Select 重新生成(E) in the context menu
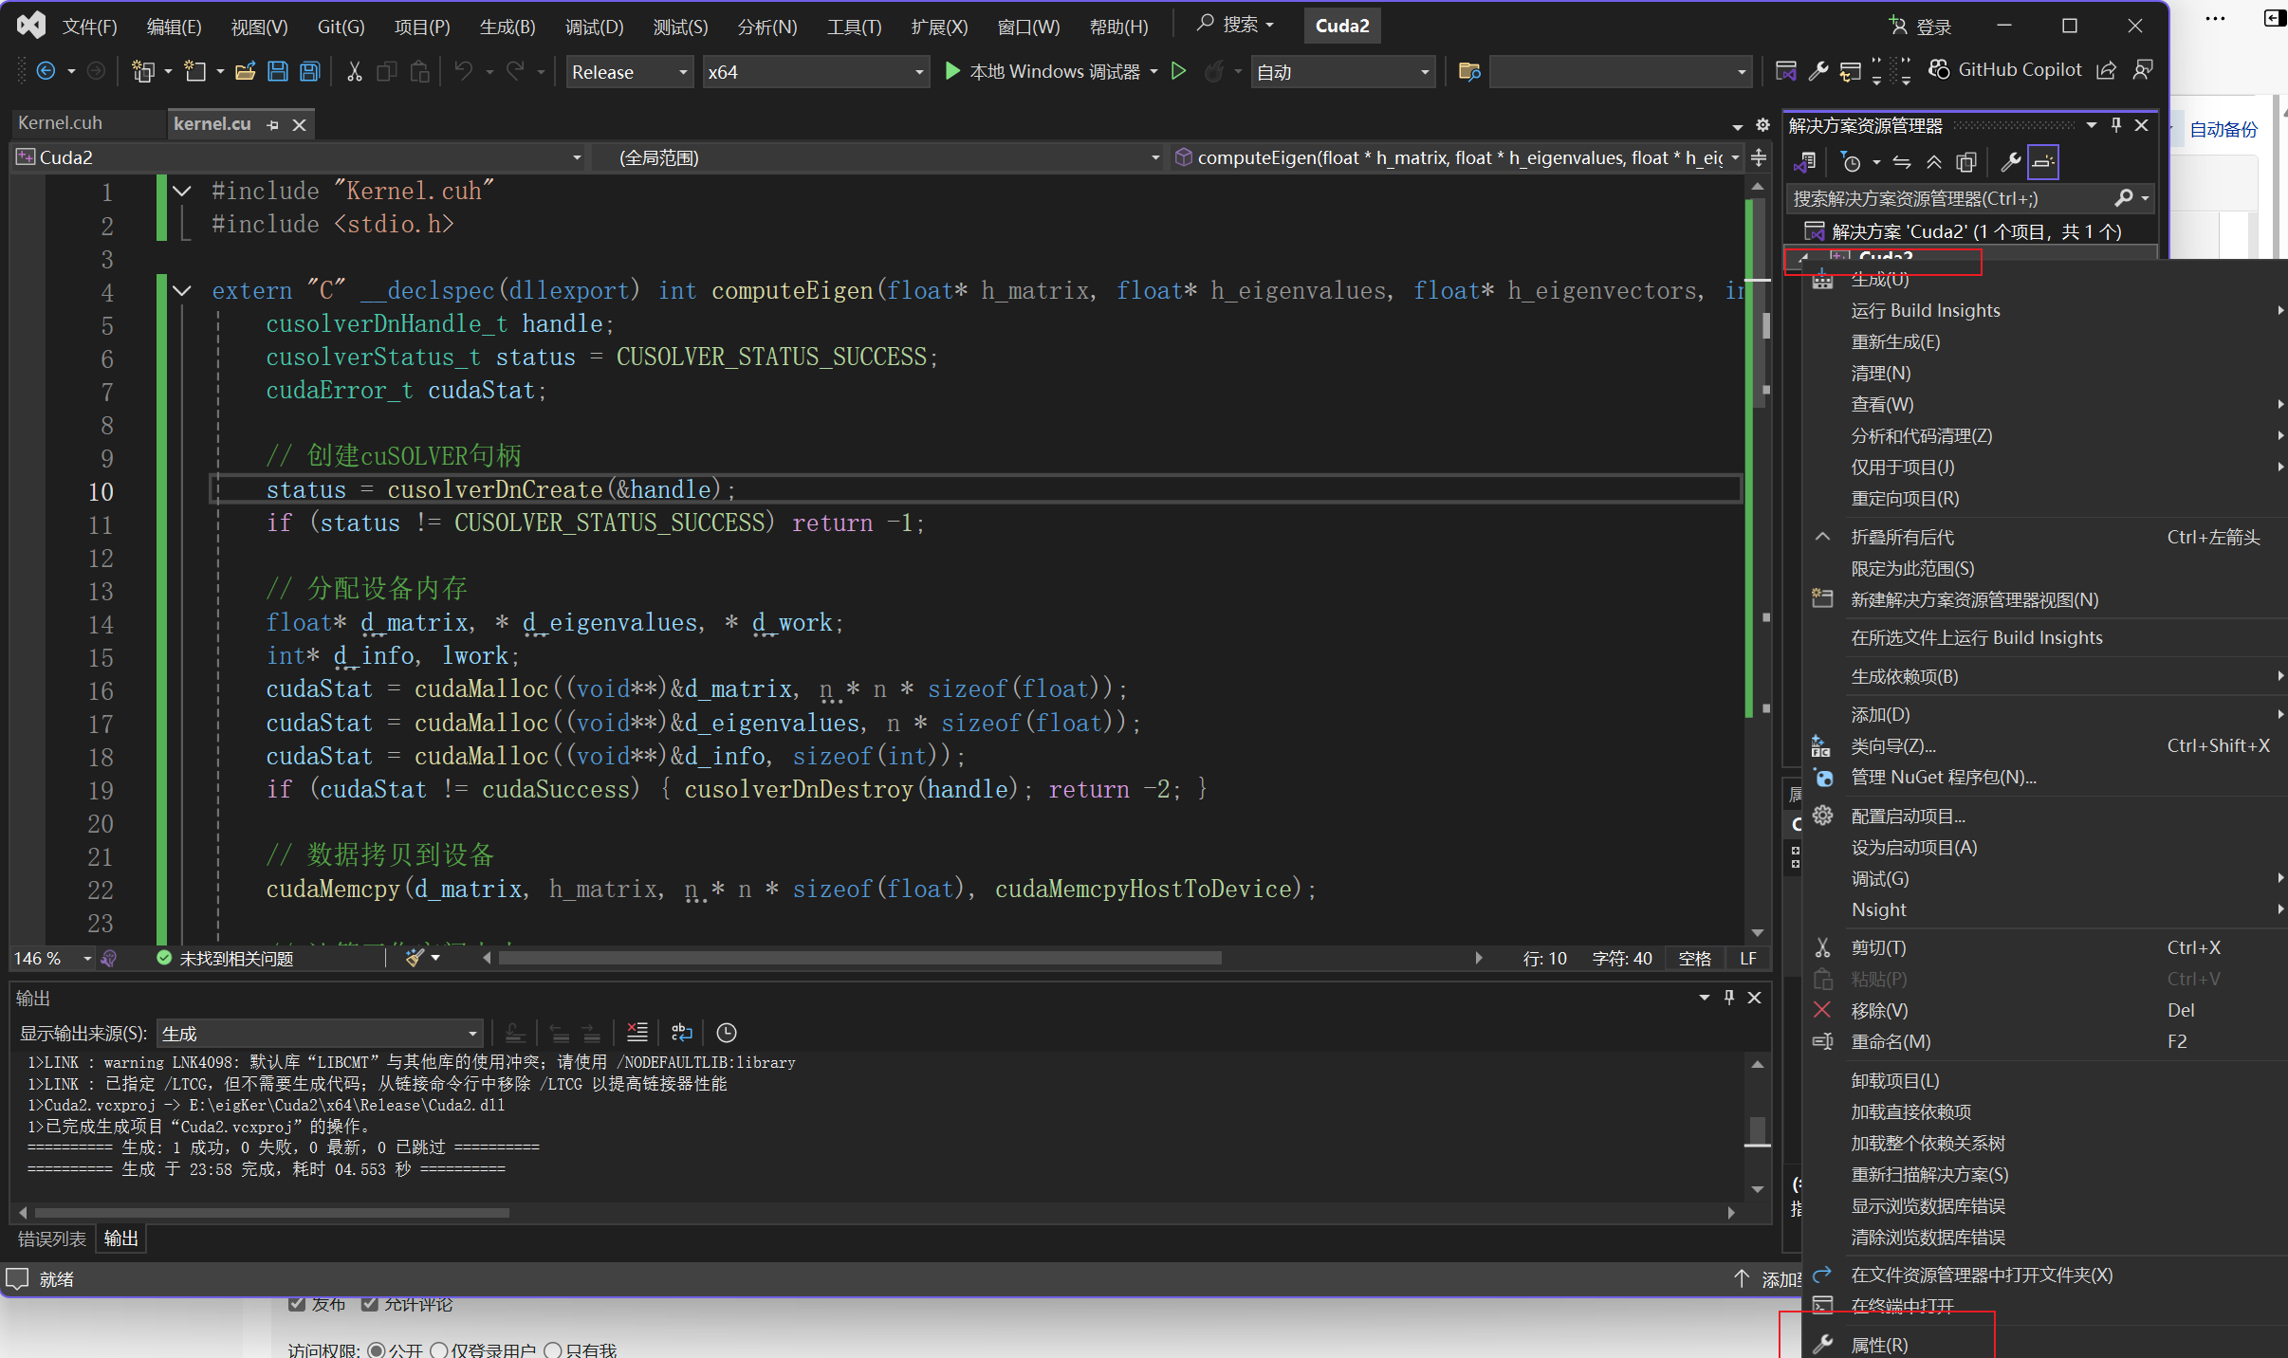The width and height of the screenshot is (2288, 1358). click(1895, 341)
